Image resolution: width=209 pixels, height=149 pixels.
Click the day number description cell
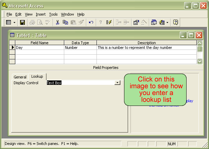click(x=146, y=48)
